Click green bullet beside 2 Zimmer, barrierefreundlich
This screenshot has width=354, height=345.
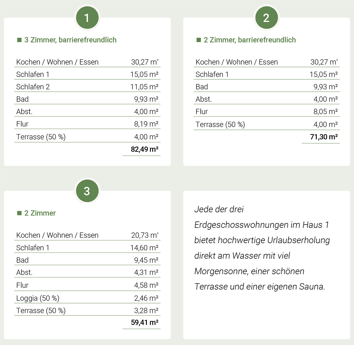coord(199,40)
